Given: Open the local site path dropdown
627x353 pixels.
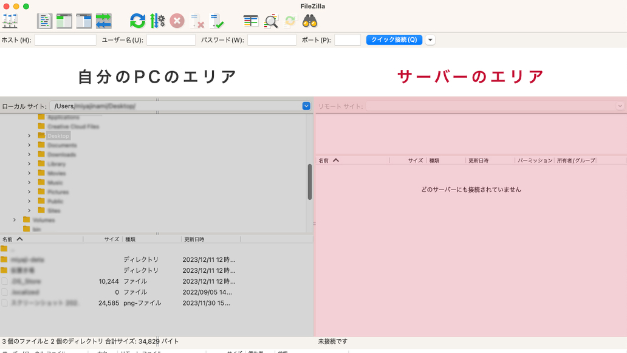Looking at the screenshot, I should (306, 106).
